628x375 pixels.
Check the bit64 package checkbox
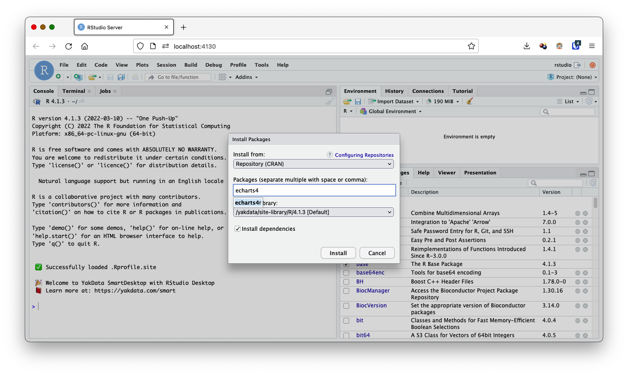(x=346, y=335)
